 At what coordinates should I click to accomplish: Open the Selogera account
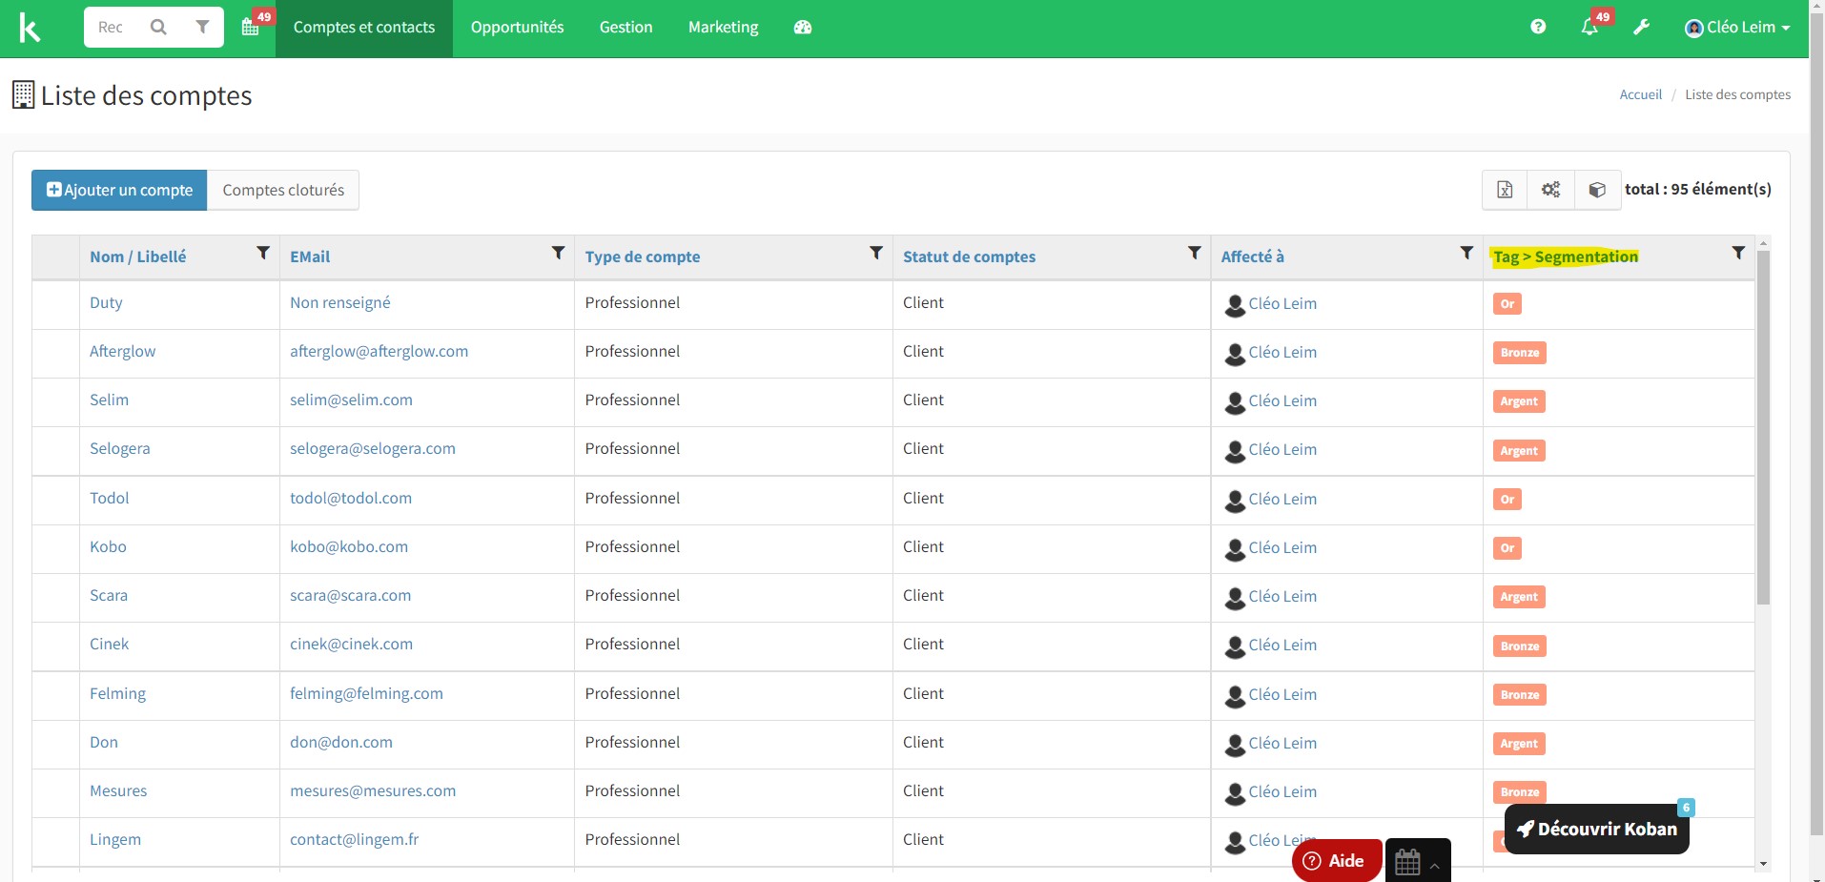click(119, 449)
